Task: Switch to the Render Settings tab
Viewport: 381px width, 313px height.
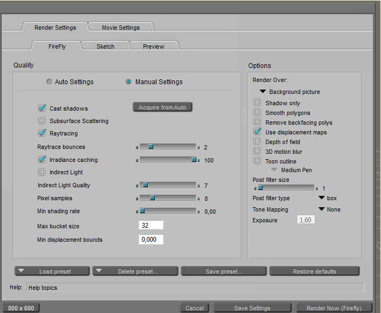Action: click(55, 27)
